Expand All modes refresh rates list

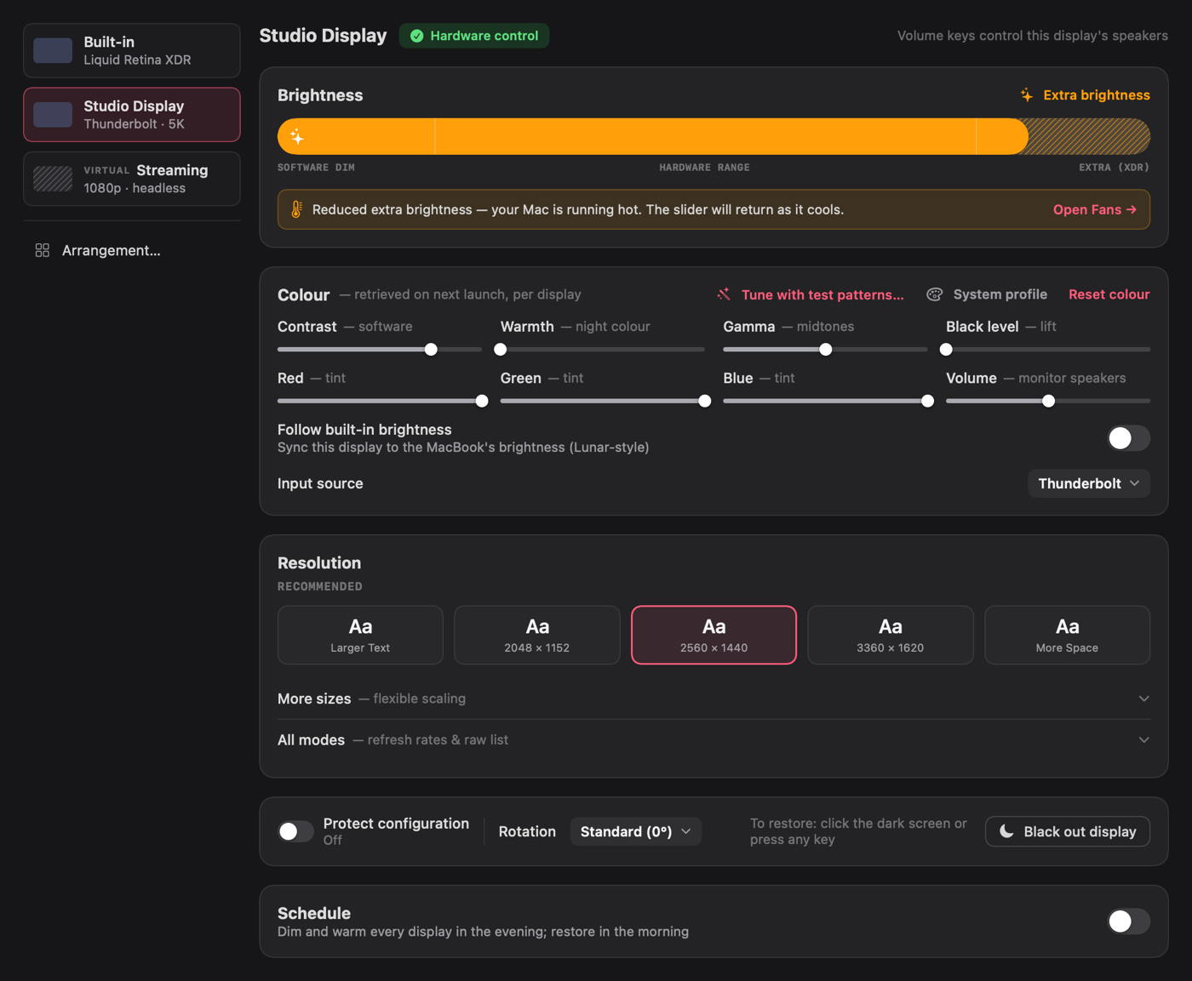point(713,740)
